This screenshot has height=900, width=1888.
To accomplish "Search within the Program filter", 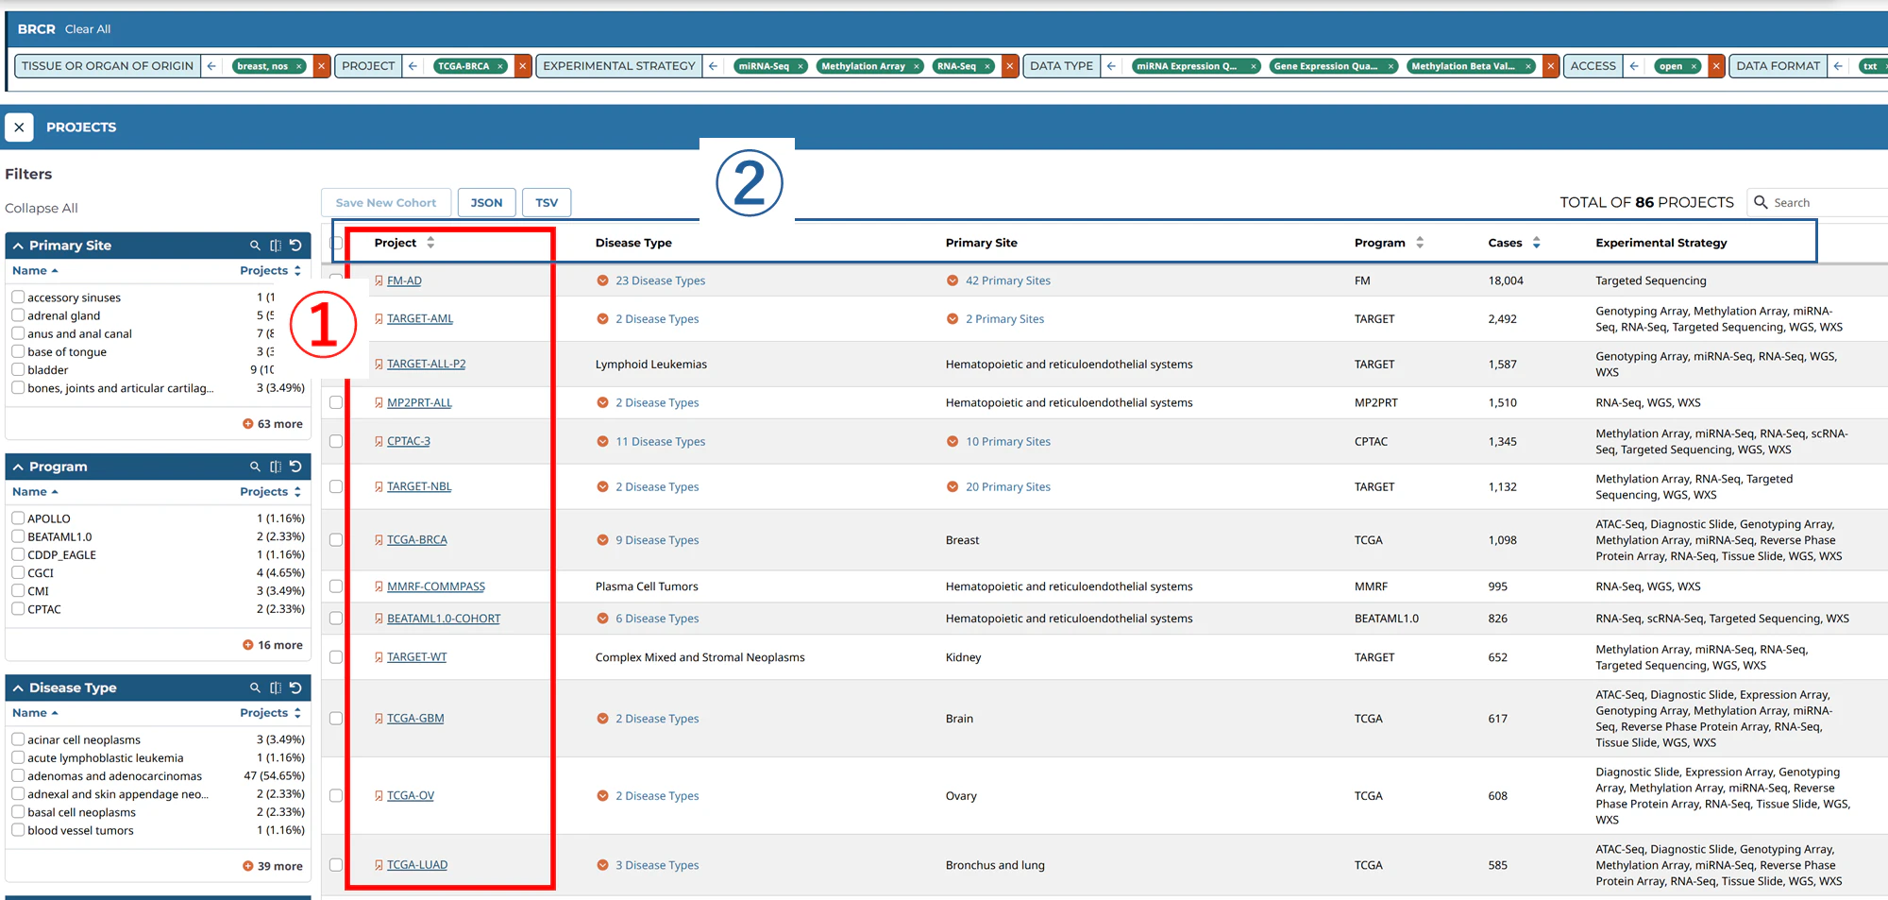I will tap(255, 467).
